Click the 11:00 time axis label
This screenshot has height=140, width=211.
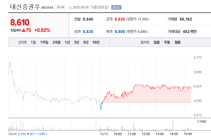click(x=132, y=134)
